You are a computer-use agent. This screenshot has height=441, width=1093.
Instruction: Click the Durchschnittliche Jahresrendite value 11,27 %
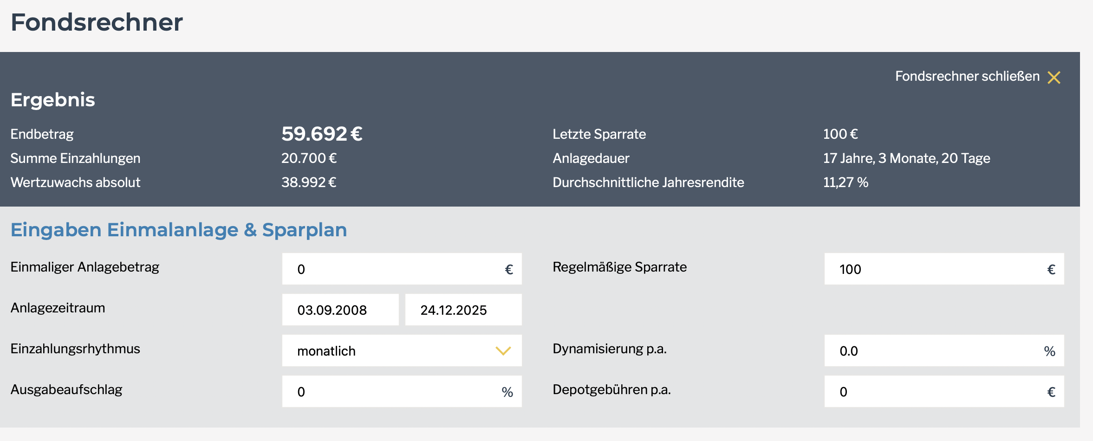tap(845, 182)
